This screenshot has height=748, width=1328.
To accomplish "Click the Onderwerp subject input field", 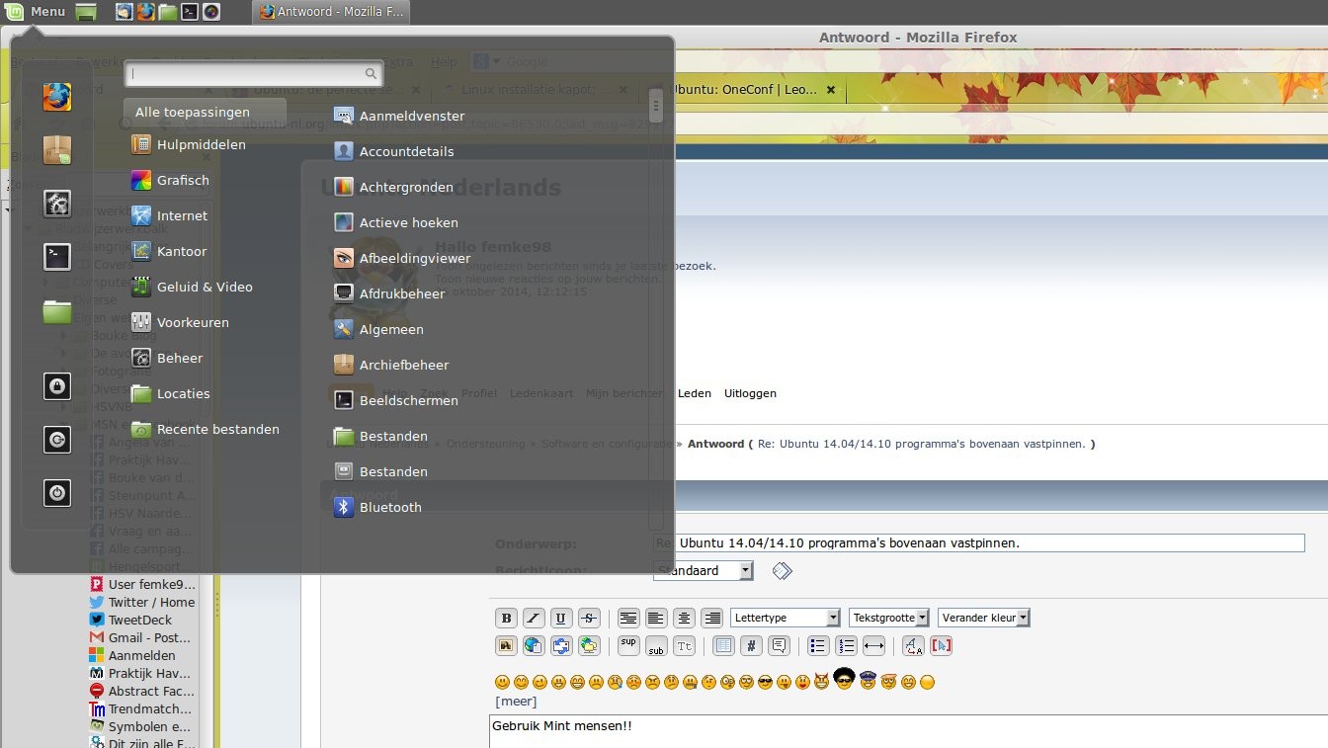I will pyautogui.click(x=979, y=542).
